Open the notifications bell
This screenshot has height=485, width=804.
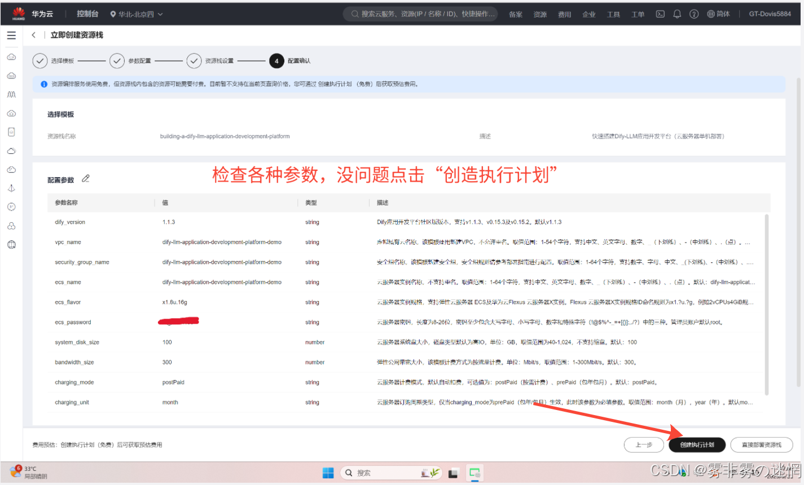click(x=677, y=14)
